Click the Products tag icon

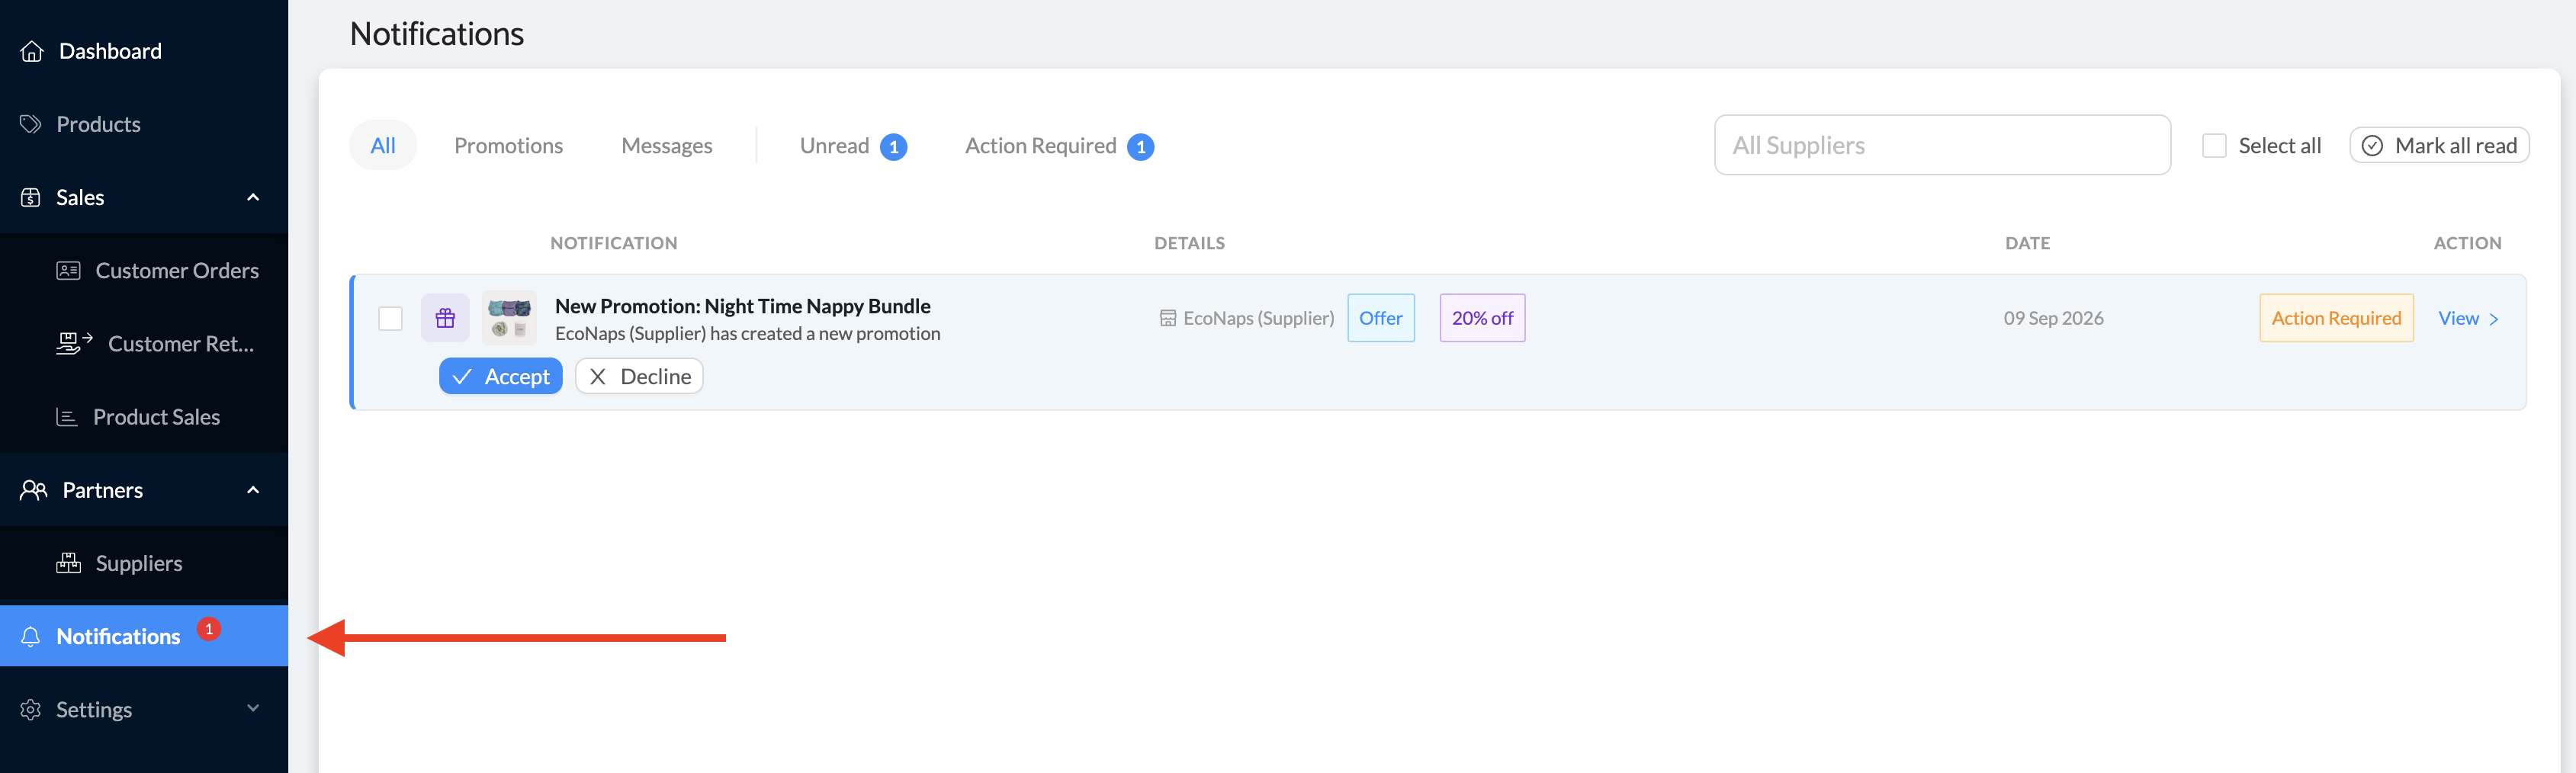coord(31,124)
